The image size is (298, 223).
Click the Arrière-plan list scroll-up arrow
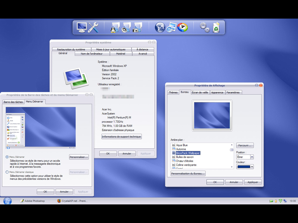pos(232,145)
